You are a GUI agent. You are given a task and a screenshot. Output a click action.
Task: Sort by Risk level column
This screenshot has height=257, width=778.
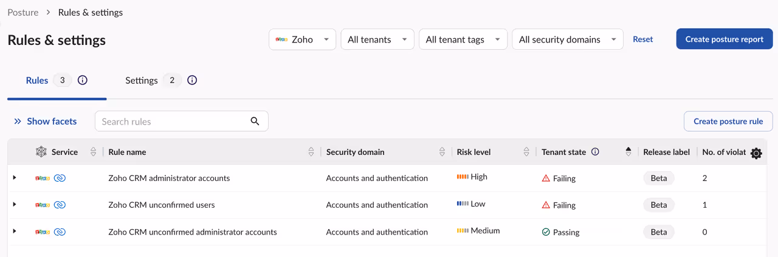point(526,152)
